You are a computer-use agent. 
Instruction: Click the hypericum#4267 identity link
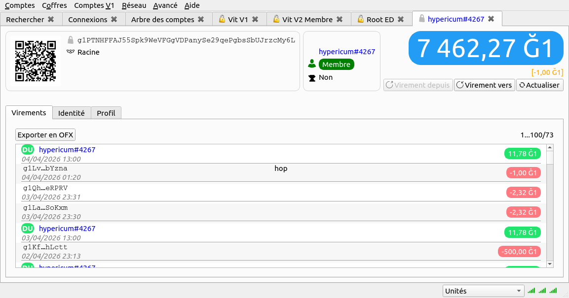pyautogui.click(x=347, y=51)
